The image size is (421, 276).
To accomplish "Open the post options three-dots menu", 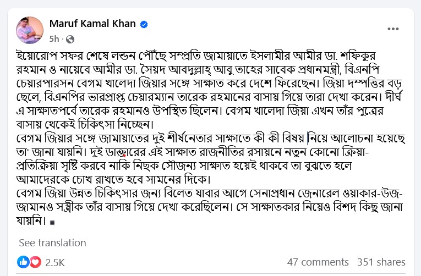I will pos(393,29).
